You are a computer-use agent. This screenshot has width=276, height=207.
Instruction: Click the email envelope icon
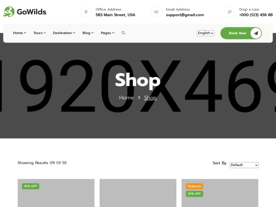156,12
